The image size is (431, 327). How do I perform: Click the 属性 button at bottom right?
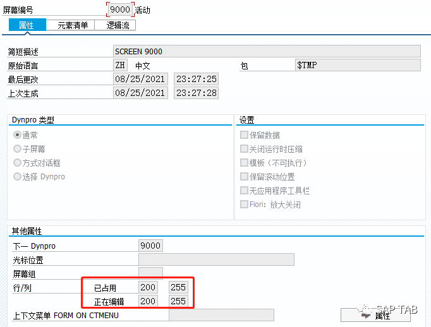click(x=375, y=315)
